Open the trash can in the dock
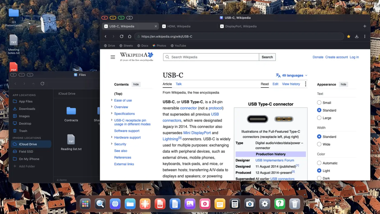This screenshot has width=380, height=214. (295, 204)
